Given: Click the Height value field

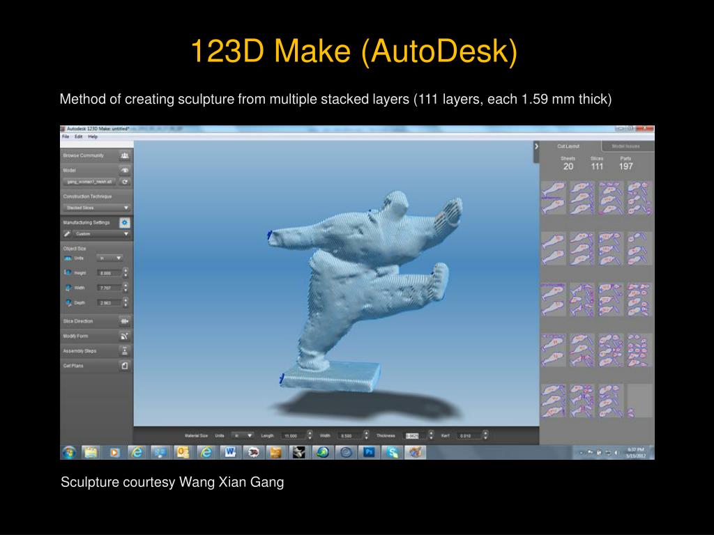Looking at the screenshot, I should pyautogui.click(x=109, y=273).
